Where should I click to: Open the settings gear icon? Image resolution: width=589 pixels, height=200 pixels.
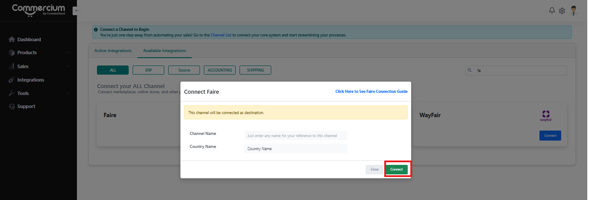click(x=562, y=10)
